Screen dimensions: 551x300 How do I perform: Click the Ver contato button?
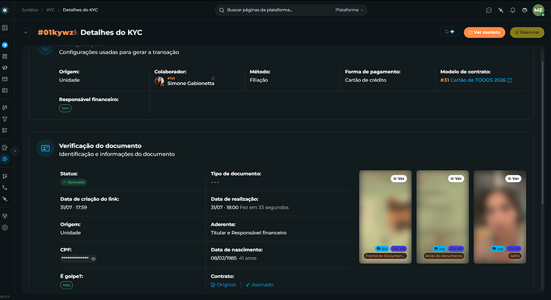point(485,32)
